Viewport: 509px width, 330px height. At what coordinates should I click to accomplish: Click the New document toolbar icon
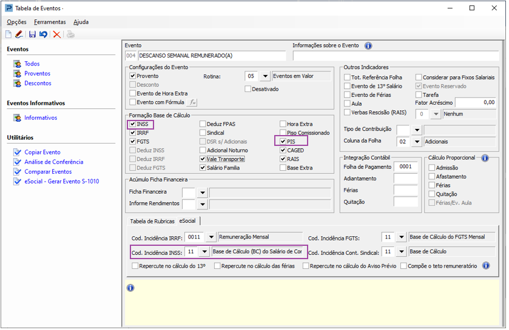coord(8,35)
